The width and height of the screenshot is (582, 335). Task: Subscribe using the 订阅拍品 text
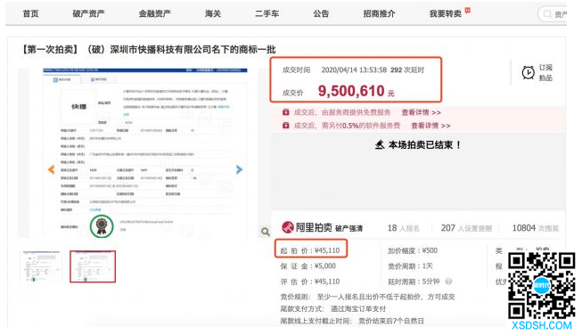(x=545, y=72)
